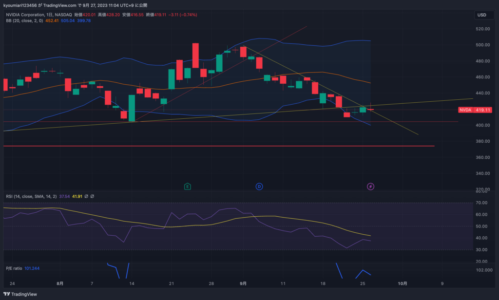Click RSI moving average value 41.91
The height and width of the screenshot is (300, 499).
(77, 196)
